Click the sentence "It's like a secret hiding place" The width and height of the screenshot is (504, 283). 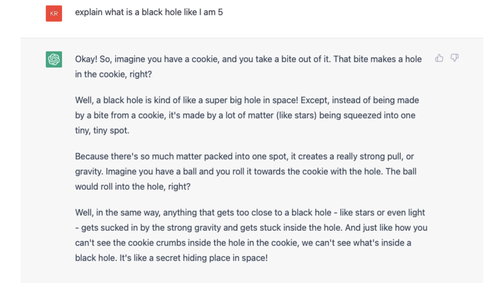click(193, 258)
